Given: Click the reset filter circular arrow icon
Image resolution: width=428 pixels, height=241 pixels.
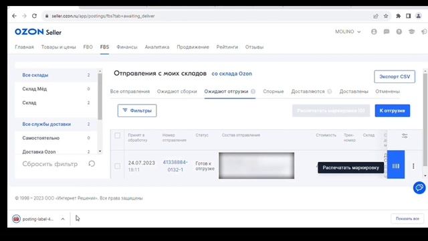Looking at the screenshot, I should pyautogui.click(x=92, y=163).
